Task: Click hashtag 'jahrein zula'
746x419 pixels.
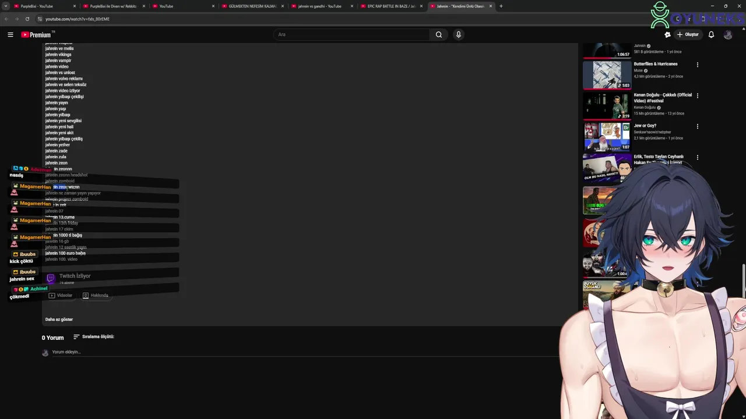Action: click(x=56, y=157)
